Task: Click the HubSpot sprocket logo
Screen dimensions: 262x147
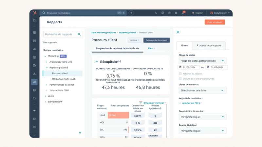Action: click(35, 13)
